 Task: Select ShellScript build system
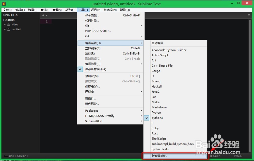point(175,139)
